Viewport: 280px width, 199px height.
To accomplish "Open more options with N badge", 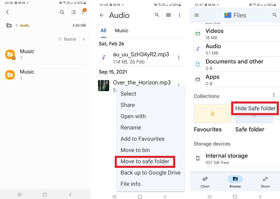I will pyautogui.click(x=83, y=12).
